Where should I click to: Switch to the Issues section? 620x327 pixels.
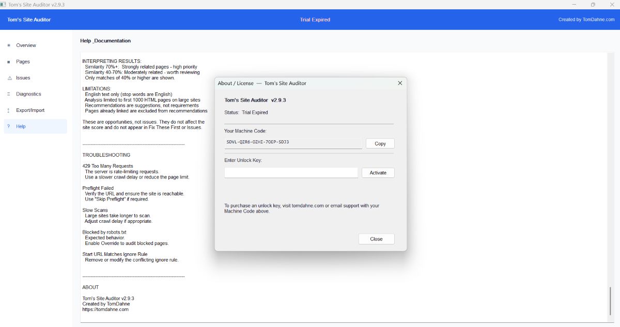23,78
